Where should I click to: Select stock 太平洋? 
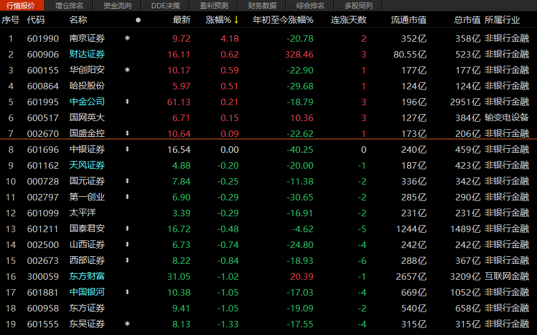tap(82, 213)
